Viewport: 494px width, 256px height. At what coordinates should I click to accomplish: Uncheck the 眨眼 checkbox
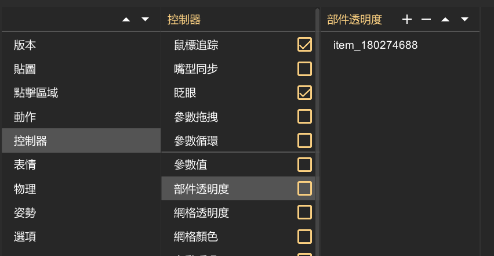[304, 93]
